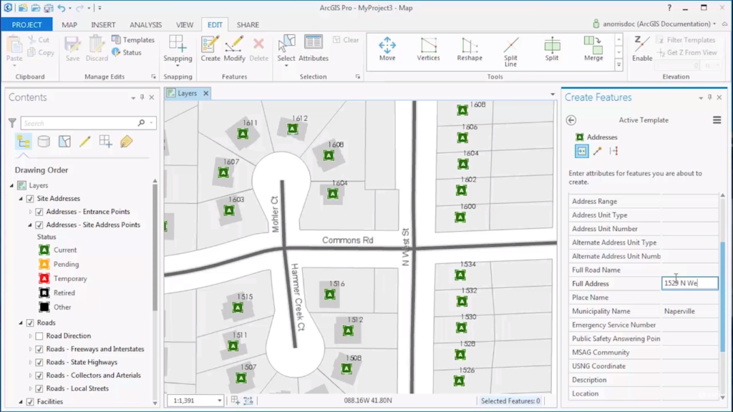Toggle Roads - Freeways and Interstates checkbox
Screen dimensions: 733x412
click(39, 349)
